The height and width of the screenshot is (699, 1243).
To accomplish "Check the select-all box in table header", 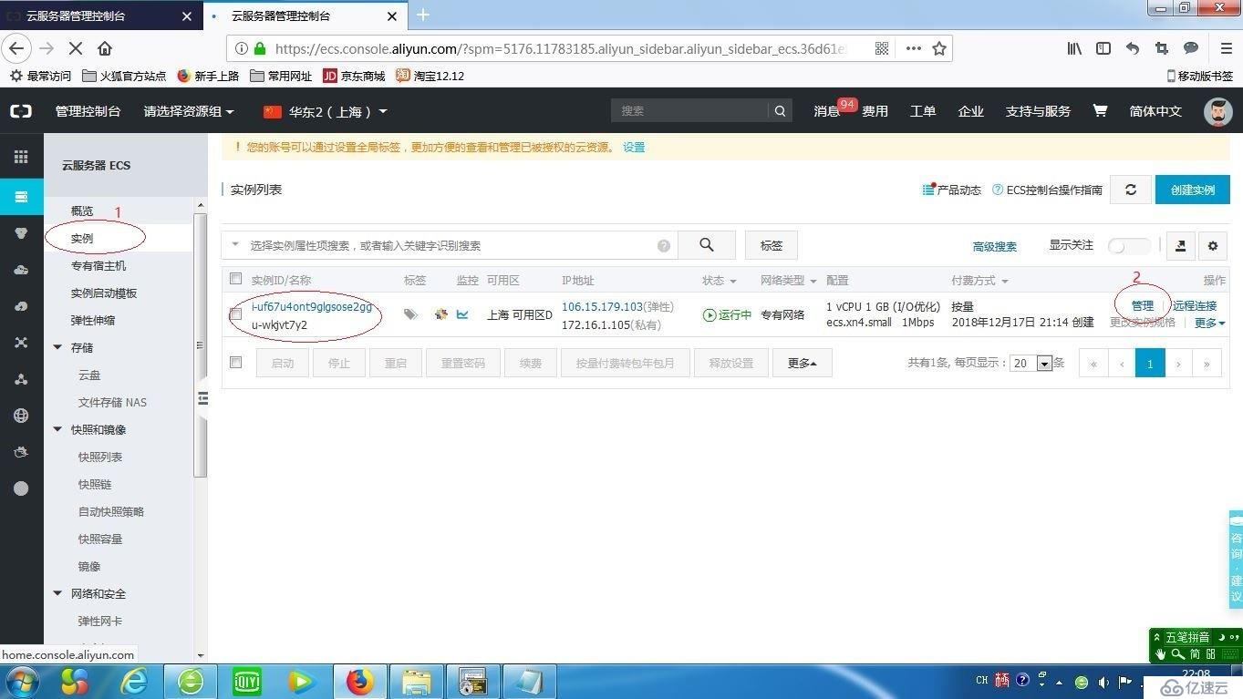I will point(236,279).
